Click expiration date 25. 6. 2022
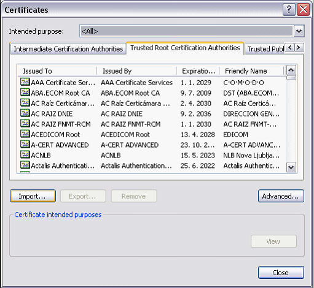 click(198, 165)
